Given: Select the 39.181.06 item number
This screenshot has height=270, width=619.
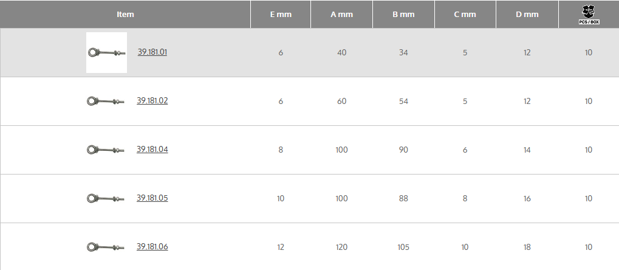Looking at the screenshot, I should click(152, 247).
